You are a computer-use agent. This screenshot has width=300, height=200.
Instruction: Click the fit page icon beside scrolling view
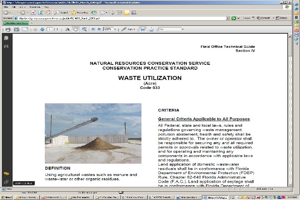(151, 29)
